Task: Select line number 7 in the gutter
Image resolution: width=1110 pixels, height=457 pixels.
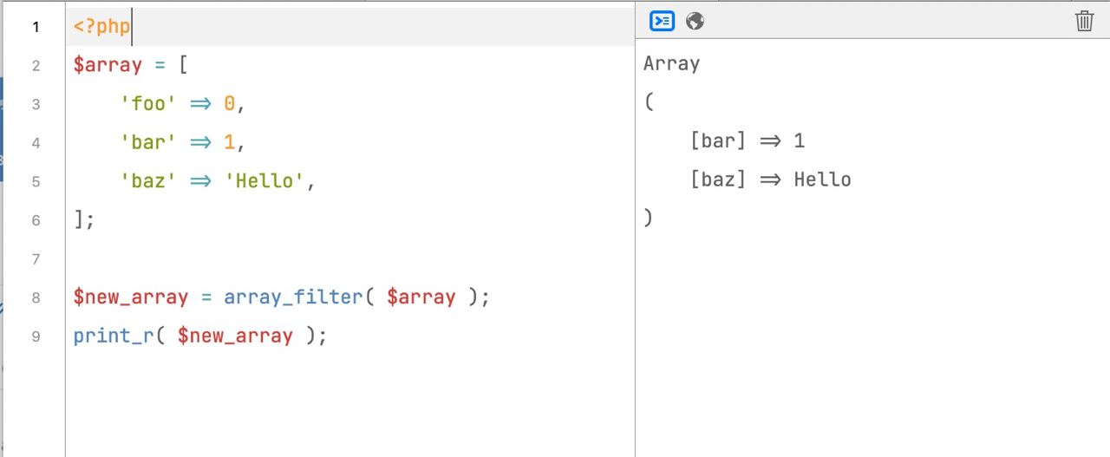Action: 36,259
